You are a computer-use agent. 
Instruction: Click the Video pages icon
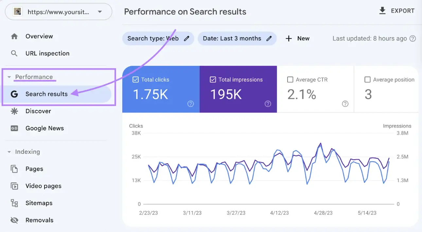pyautogui.click(x=14, y=186)
